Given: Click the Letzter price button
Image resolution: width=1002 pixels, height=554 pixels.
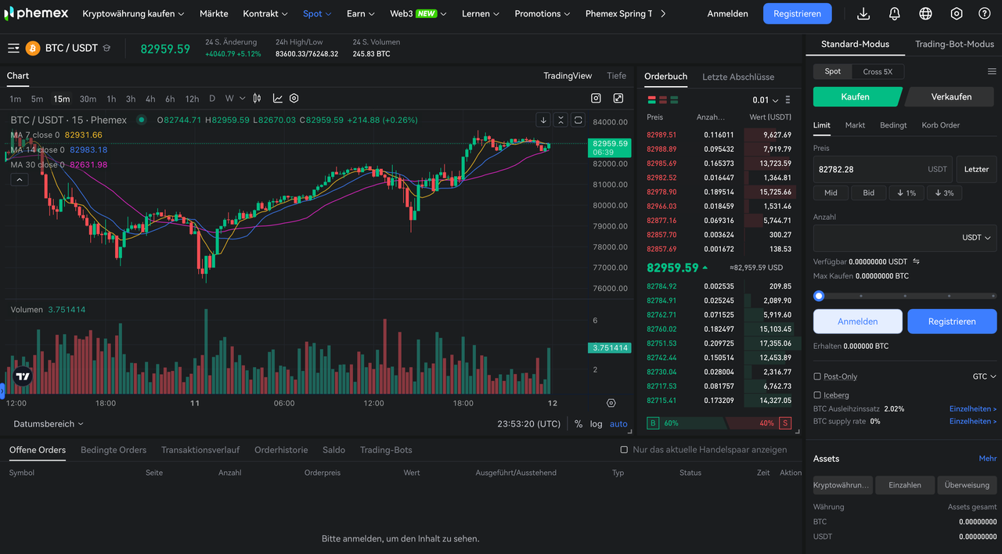Looking at the screenshot, I should [976, 169].
